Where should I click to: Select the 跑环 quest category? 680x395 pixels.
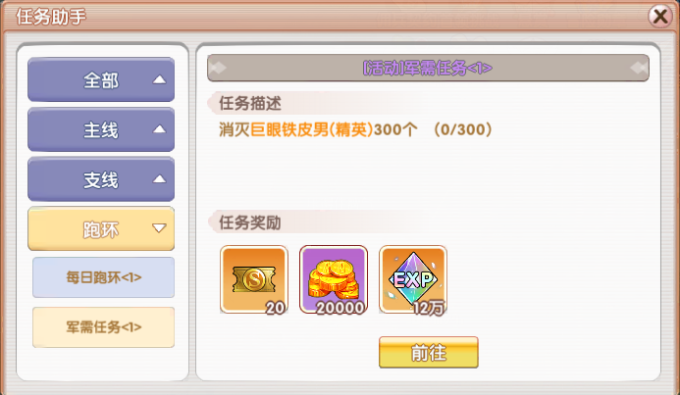[101, 229]
